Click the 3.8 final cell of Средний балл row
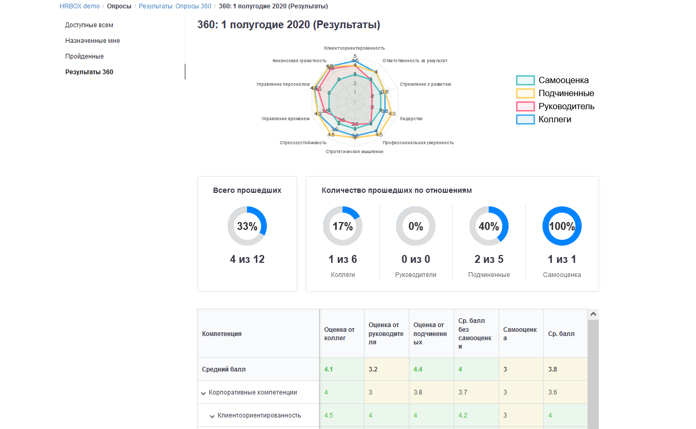The image size is (696, 429). [565, 369]
